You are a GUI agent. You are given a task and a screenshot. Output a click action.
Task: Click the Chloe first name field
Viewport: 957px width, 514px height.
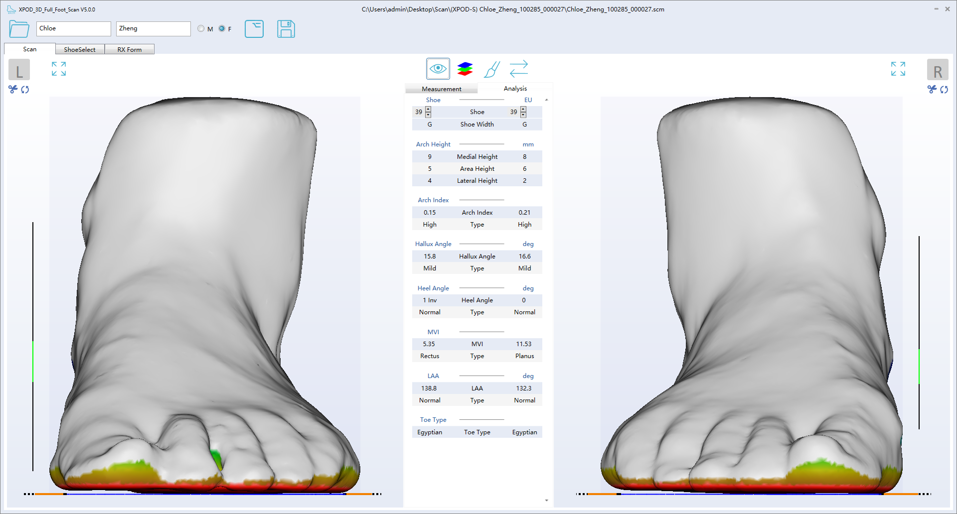coord(73,28)
